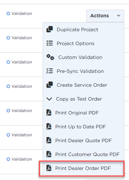The height and width of the screenshot is (180, 129).
Task: Choose Print Customer Quote PDF
Action: 83,154
